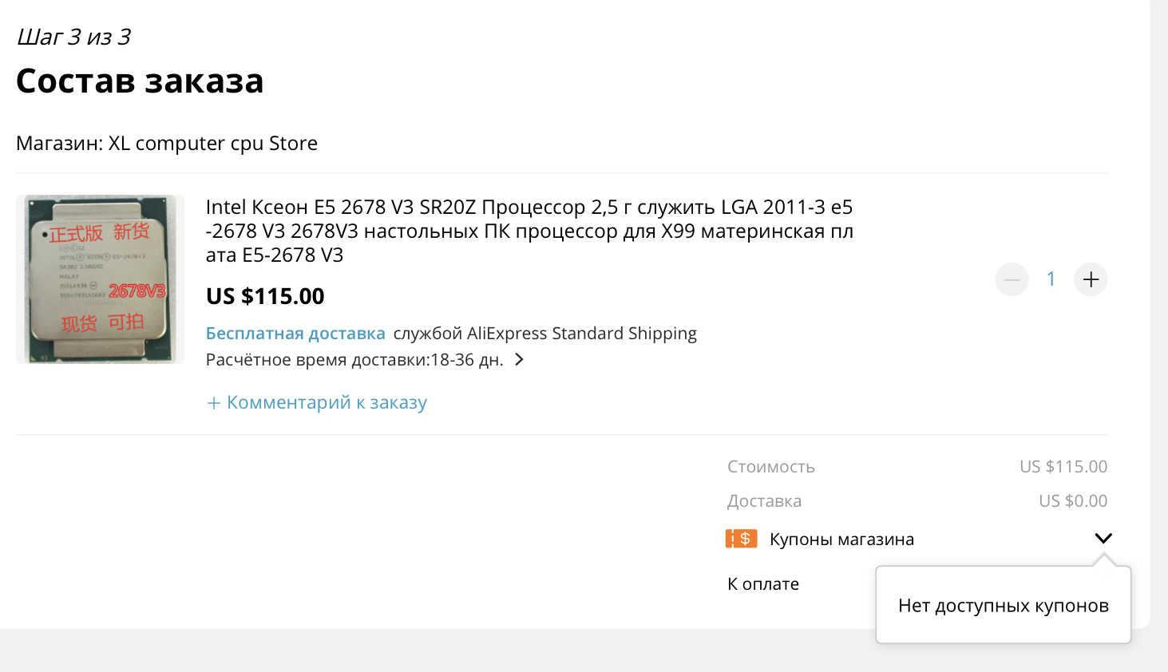Click the Комментарий к заказу link
Image resolution: width=1168 pixels, height=672 pixels.
coord(327,402)
